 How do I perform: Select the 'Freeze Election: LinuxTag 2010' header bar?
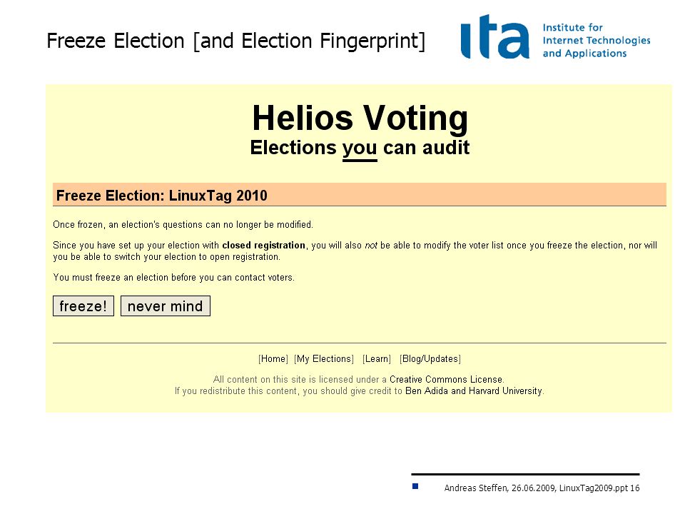[360, 194]
